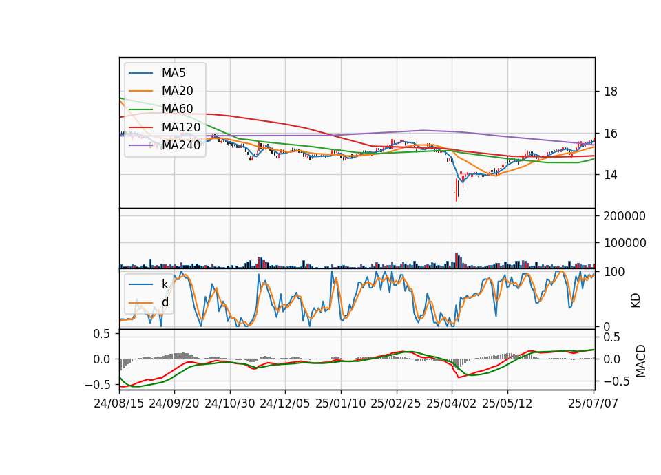Click the k legend label in KD panel
661x475 pixels.
tap(165, 284)
